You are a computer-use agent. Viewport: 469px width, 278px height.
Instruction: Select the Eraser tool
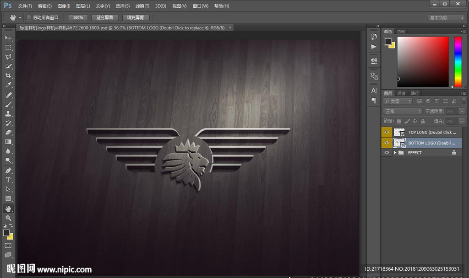[x=8, y=132]
